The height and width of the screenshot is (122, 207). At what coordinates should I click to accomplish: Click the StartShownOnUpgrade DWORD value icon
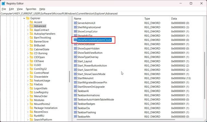click(75, 87)
